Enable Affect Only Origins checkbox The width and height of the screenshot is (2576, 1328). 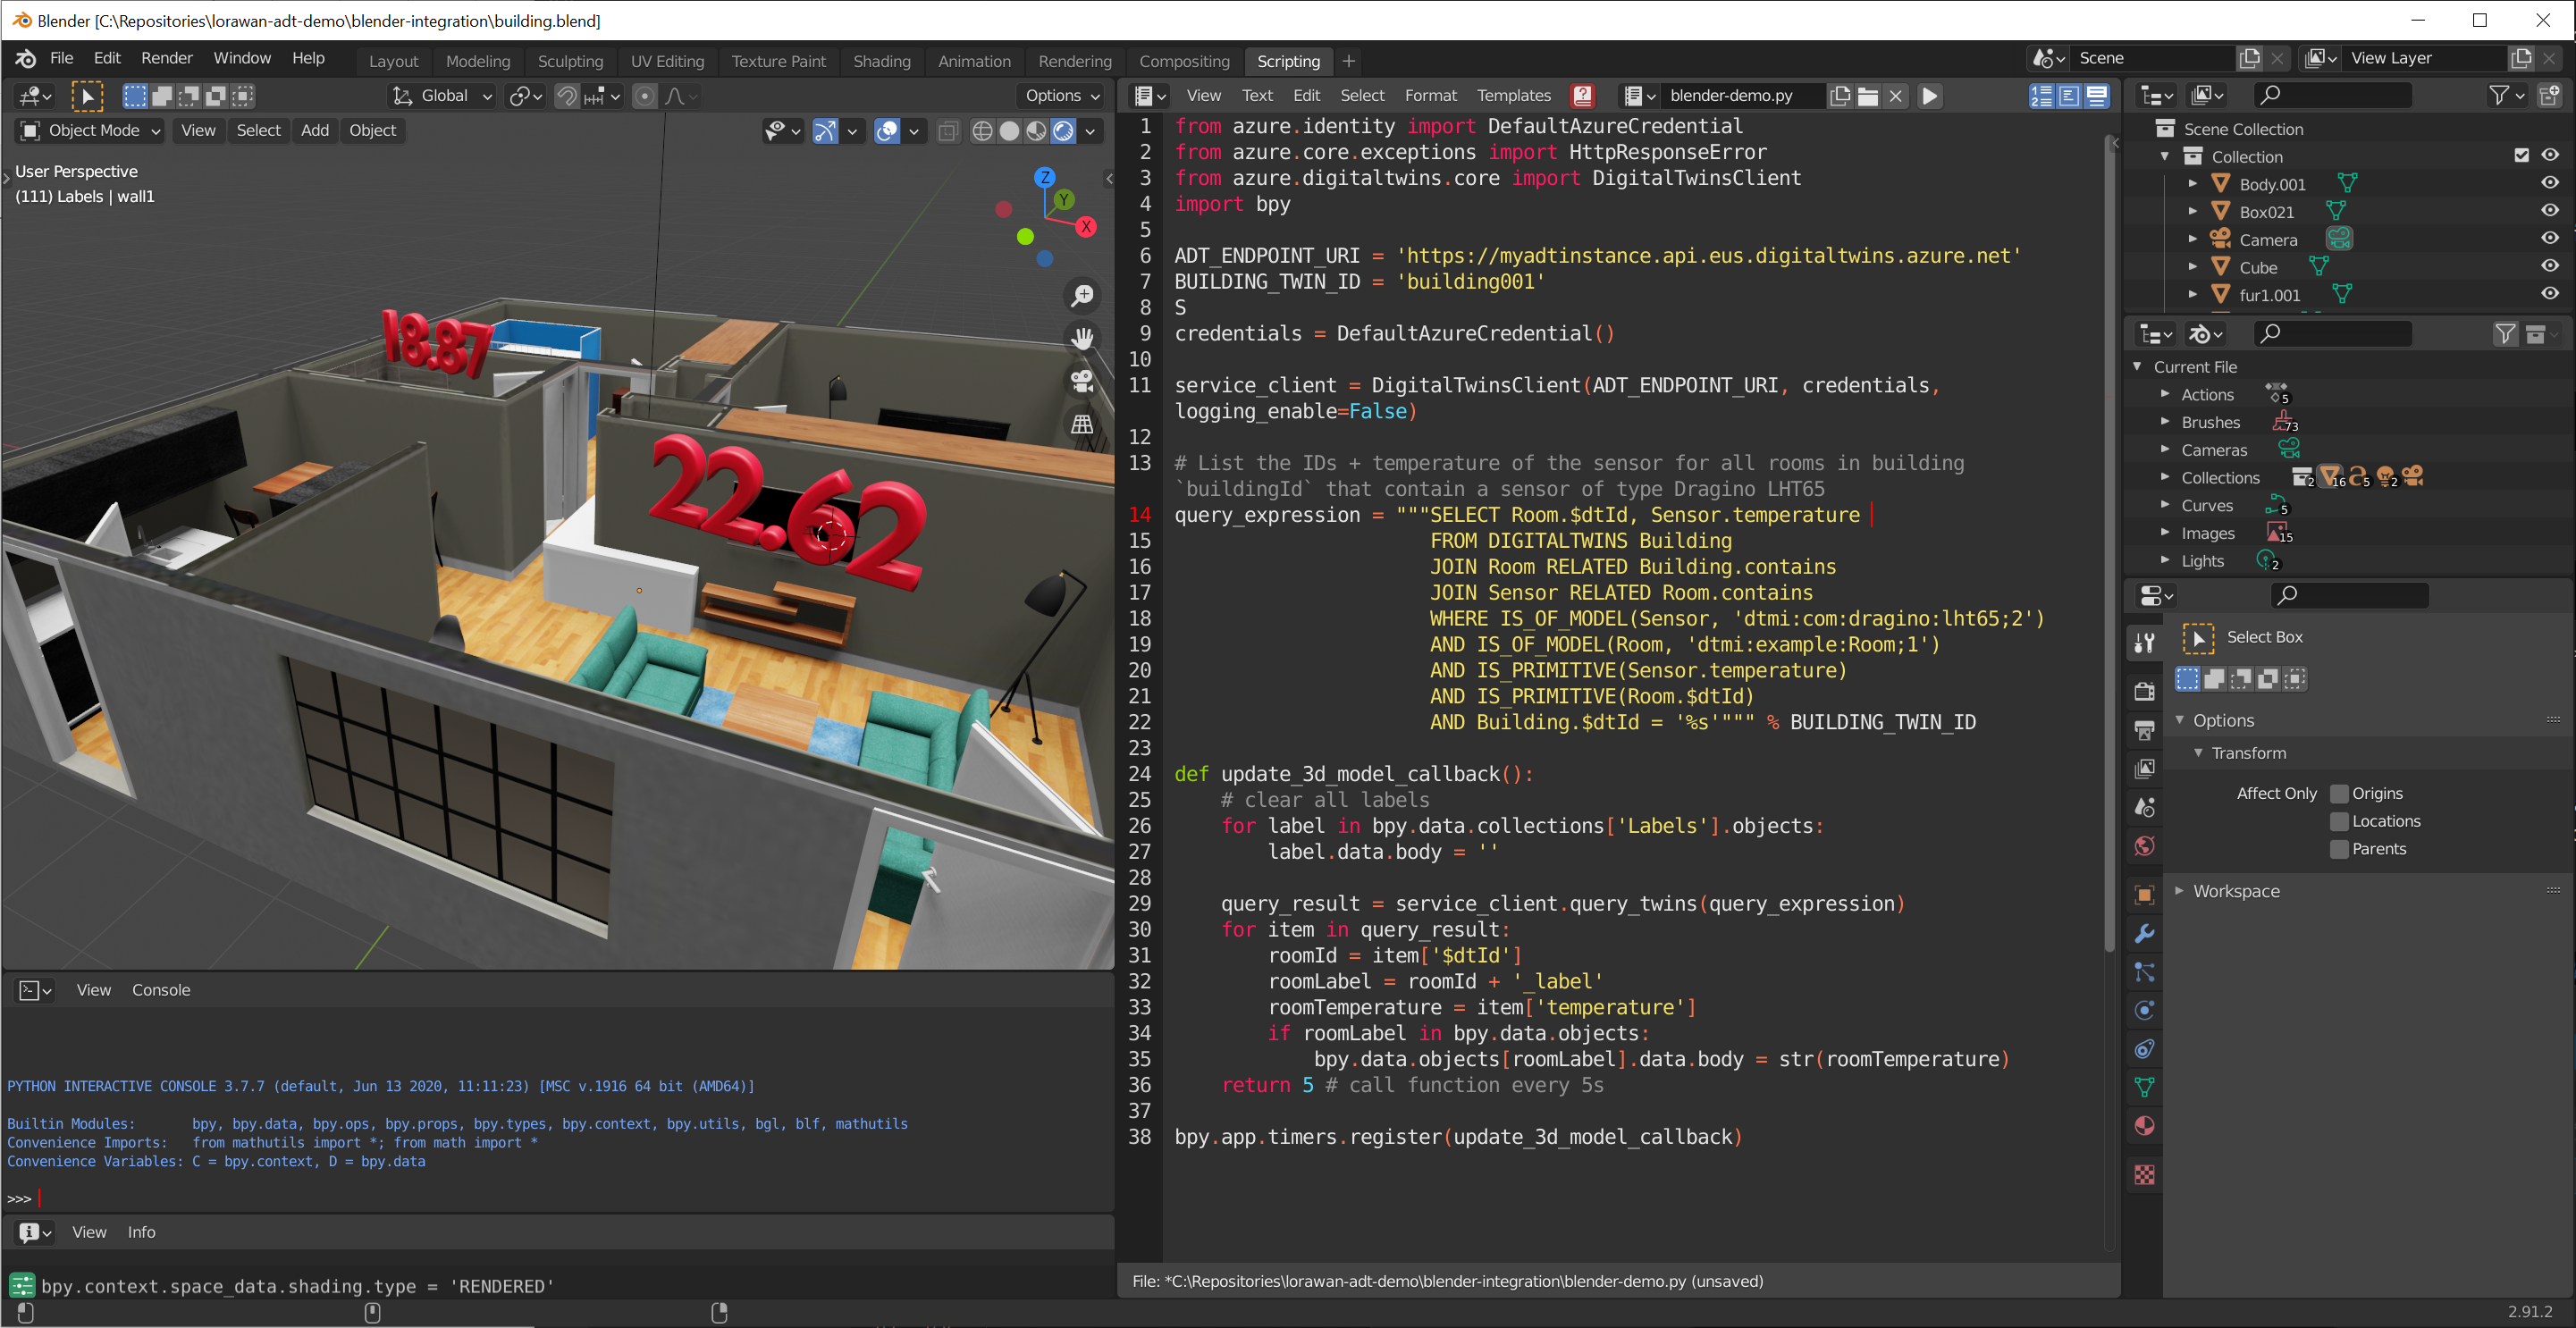[2339, 794]
